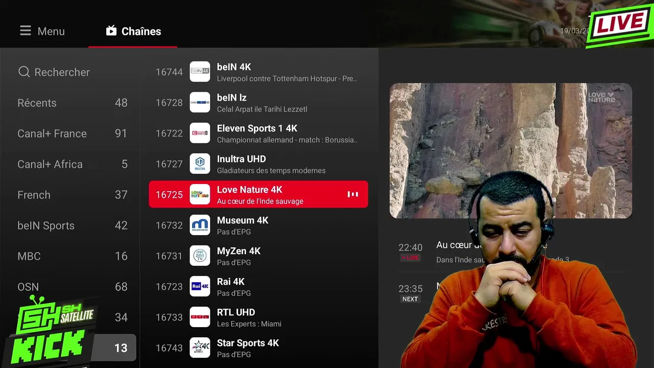The image size is (654, 368).
Task: Select the Chaînes tab
Action: tap(133, 31)
